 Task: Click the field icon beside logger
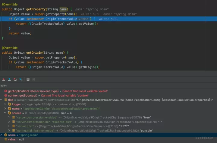[10, 104]
